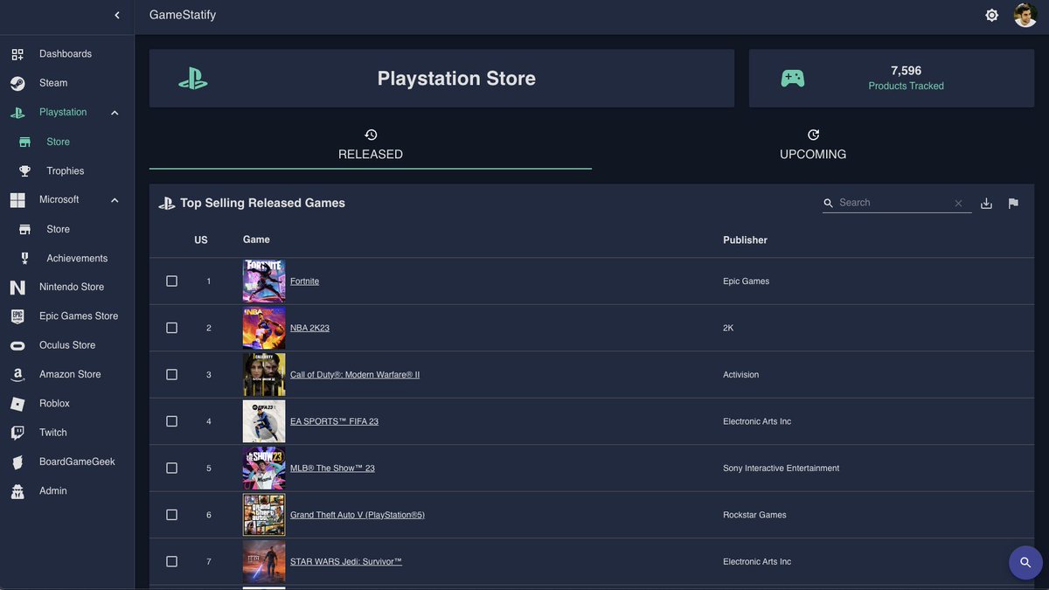Open Grand Theft Auto V (PlayStation5) link
This screenshot has width=1049, height=590.
pyautogui.click(x=358, y=515)
